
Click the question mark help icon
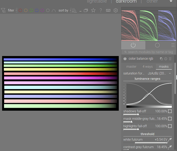click(101, 10)
